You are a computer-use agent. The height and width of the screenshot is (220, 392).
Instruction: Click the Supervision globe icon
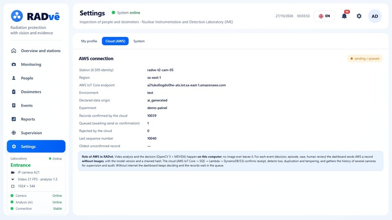point(14,133)
